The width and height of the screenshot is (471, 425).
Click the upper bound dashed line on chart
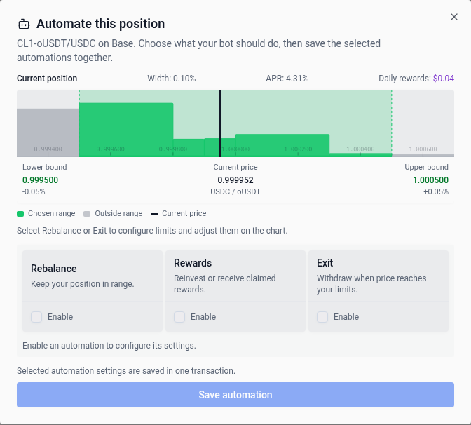click(x=392, y=123)
